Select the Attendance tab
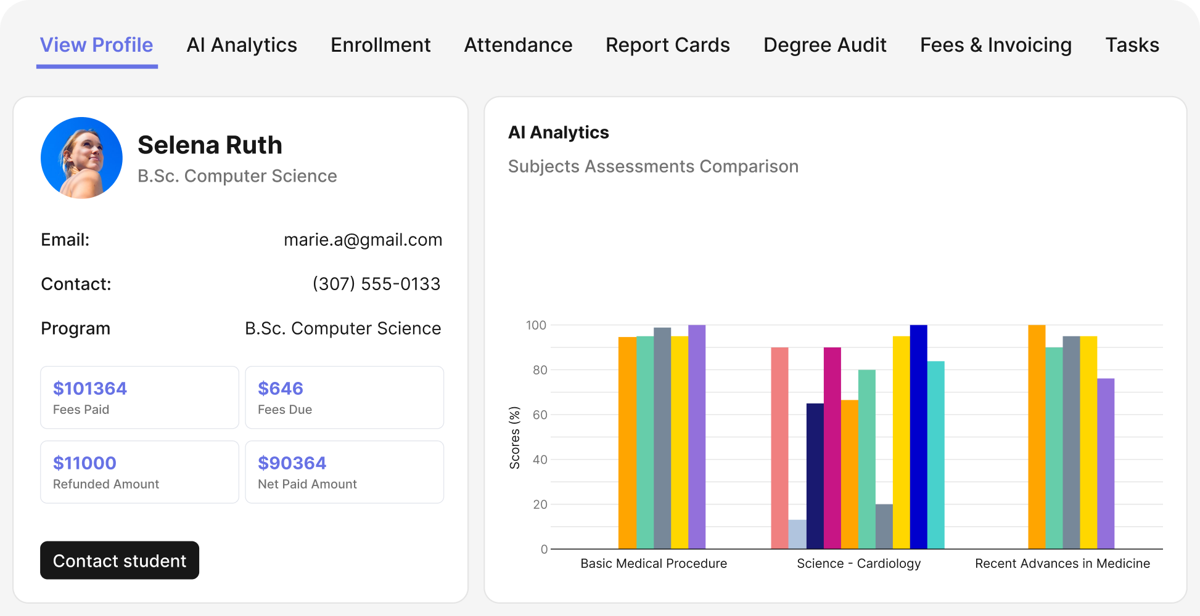This screenshot has height=616, width=1200. (x=518, y=45)
